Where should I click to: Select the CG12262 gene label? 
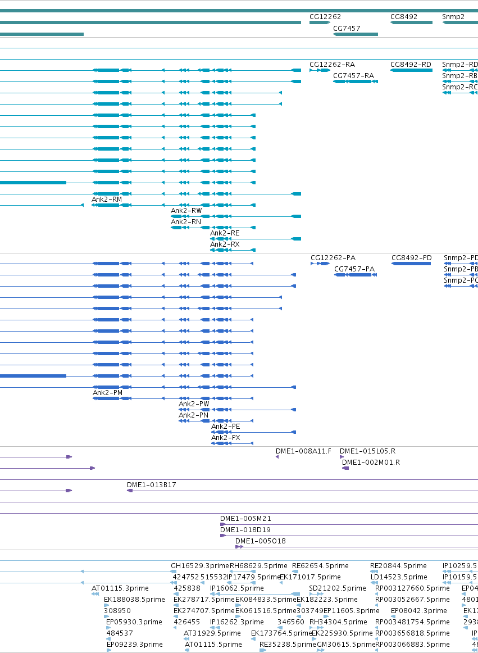coord(325,17)
